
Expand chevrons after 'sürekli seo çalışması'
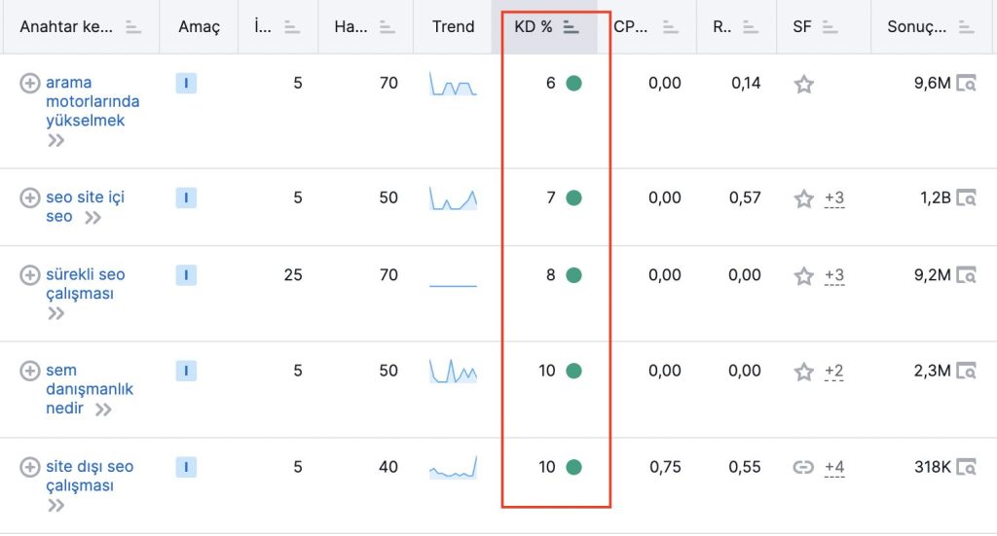[55, 313]
